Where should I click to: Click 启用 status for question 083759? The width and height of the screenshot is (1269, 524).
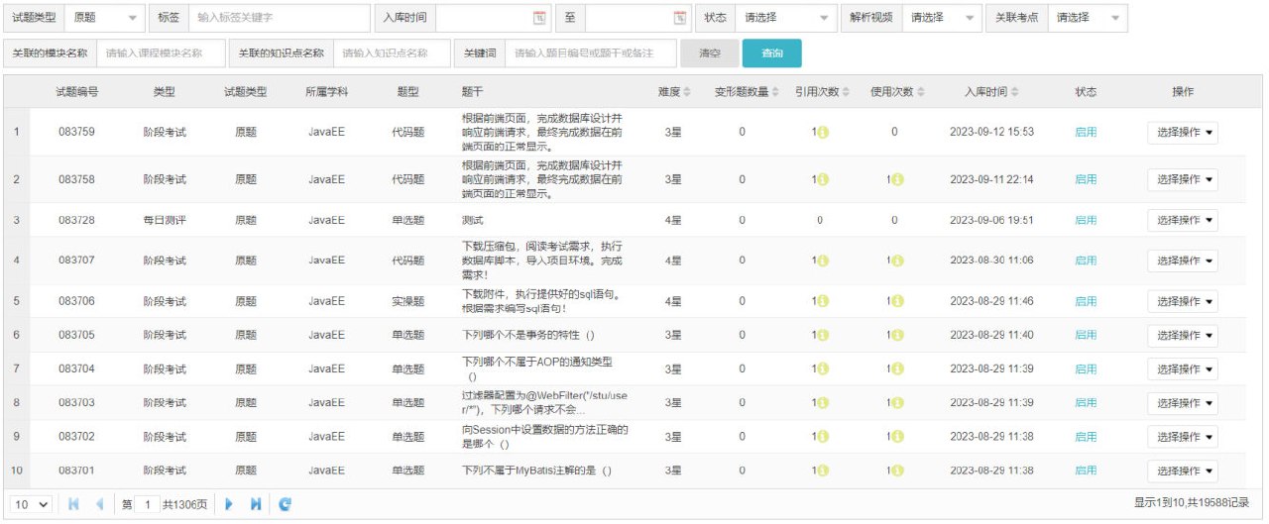[1086, 132]
